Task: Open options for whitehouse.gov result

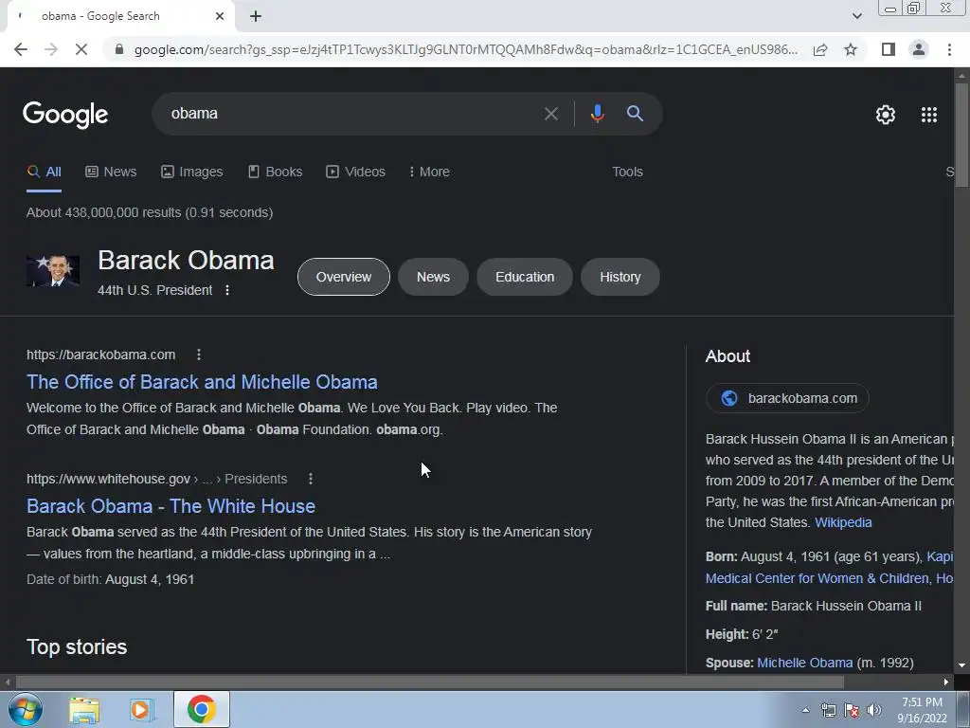Action: [311, 479]
